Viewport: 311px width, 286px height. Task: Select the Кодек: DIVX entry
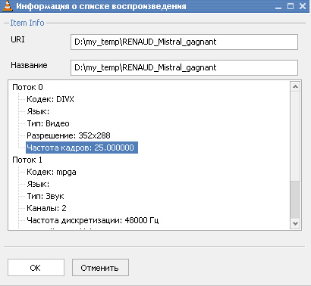pos(50,99)
